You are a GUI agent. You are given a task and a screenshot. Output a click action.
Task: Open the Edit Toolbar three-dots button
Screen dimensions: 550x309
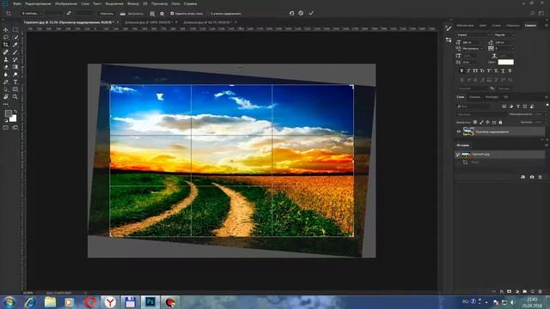pyautogui.click(x=6, y=104)
